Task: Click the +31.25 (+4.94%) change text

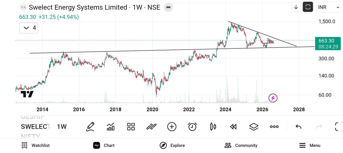Action: (x=59, y=17)
